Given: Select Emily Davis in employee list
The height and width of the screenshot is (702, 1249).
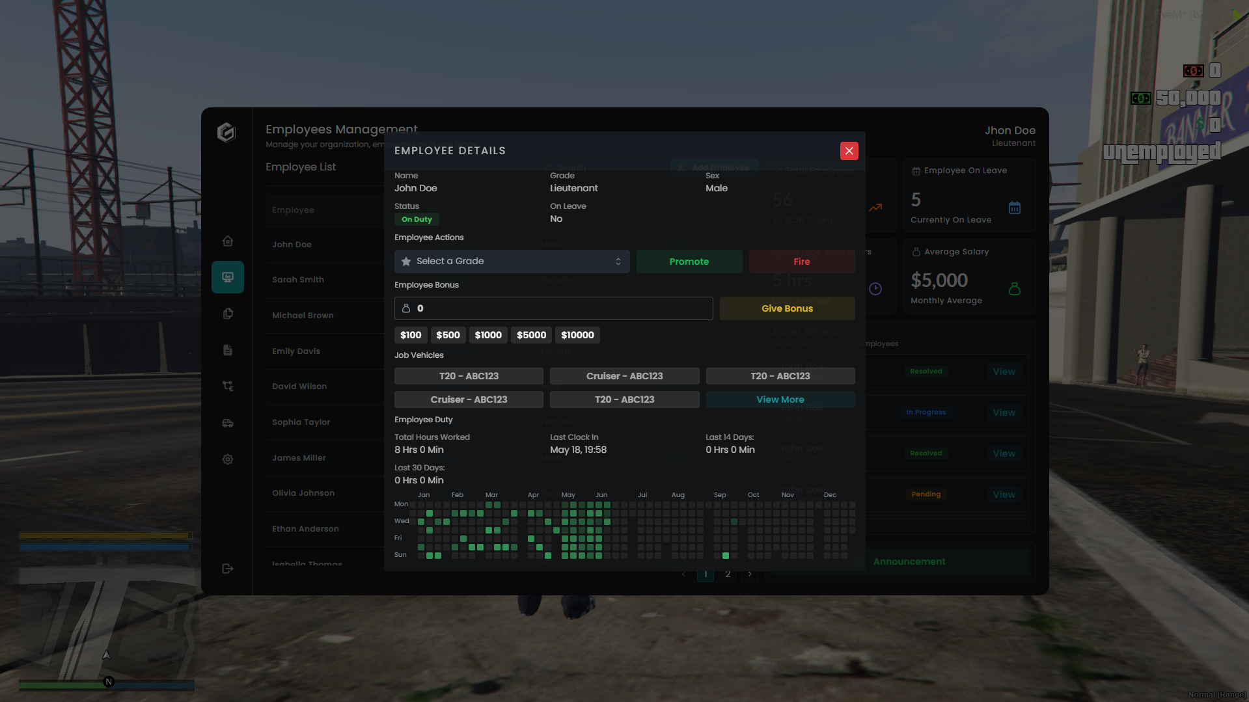Looking at the screenshot, I should (x=295, y=351).
